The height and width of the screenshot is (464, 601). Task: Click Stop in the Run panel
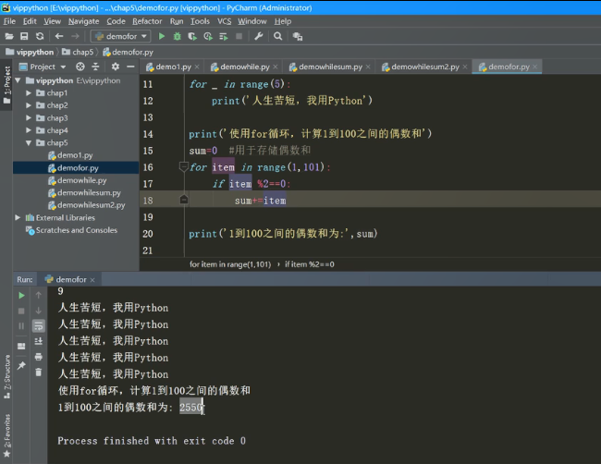point(21,311)
